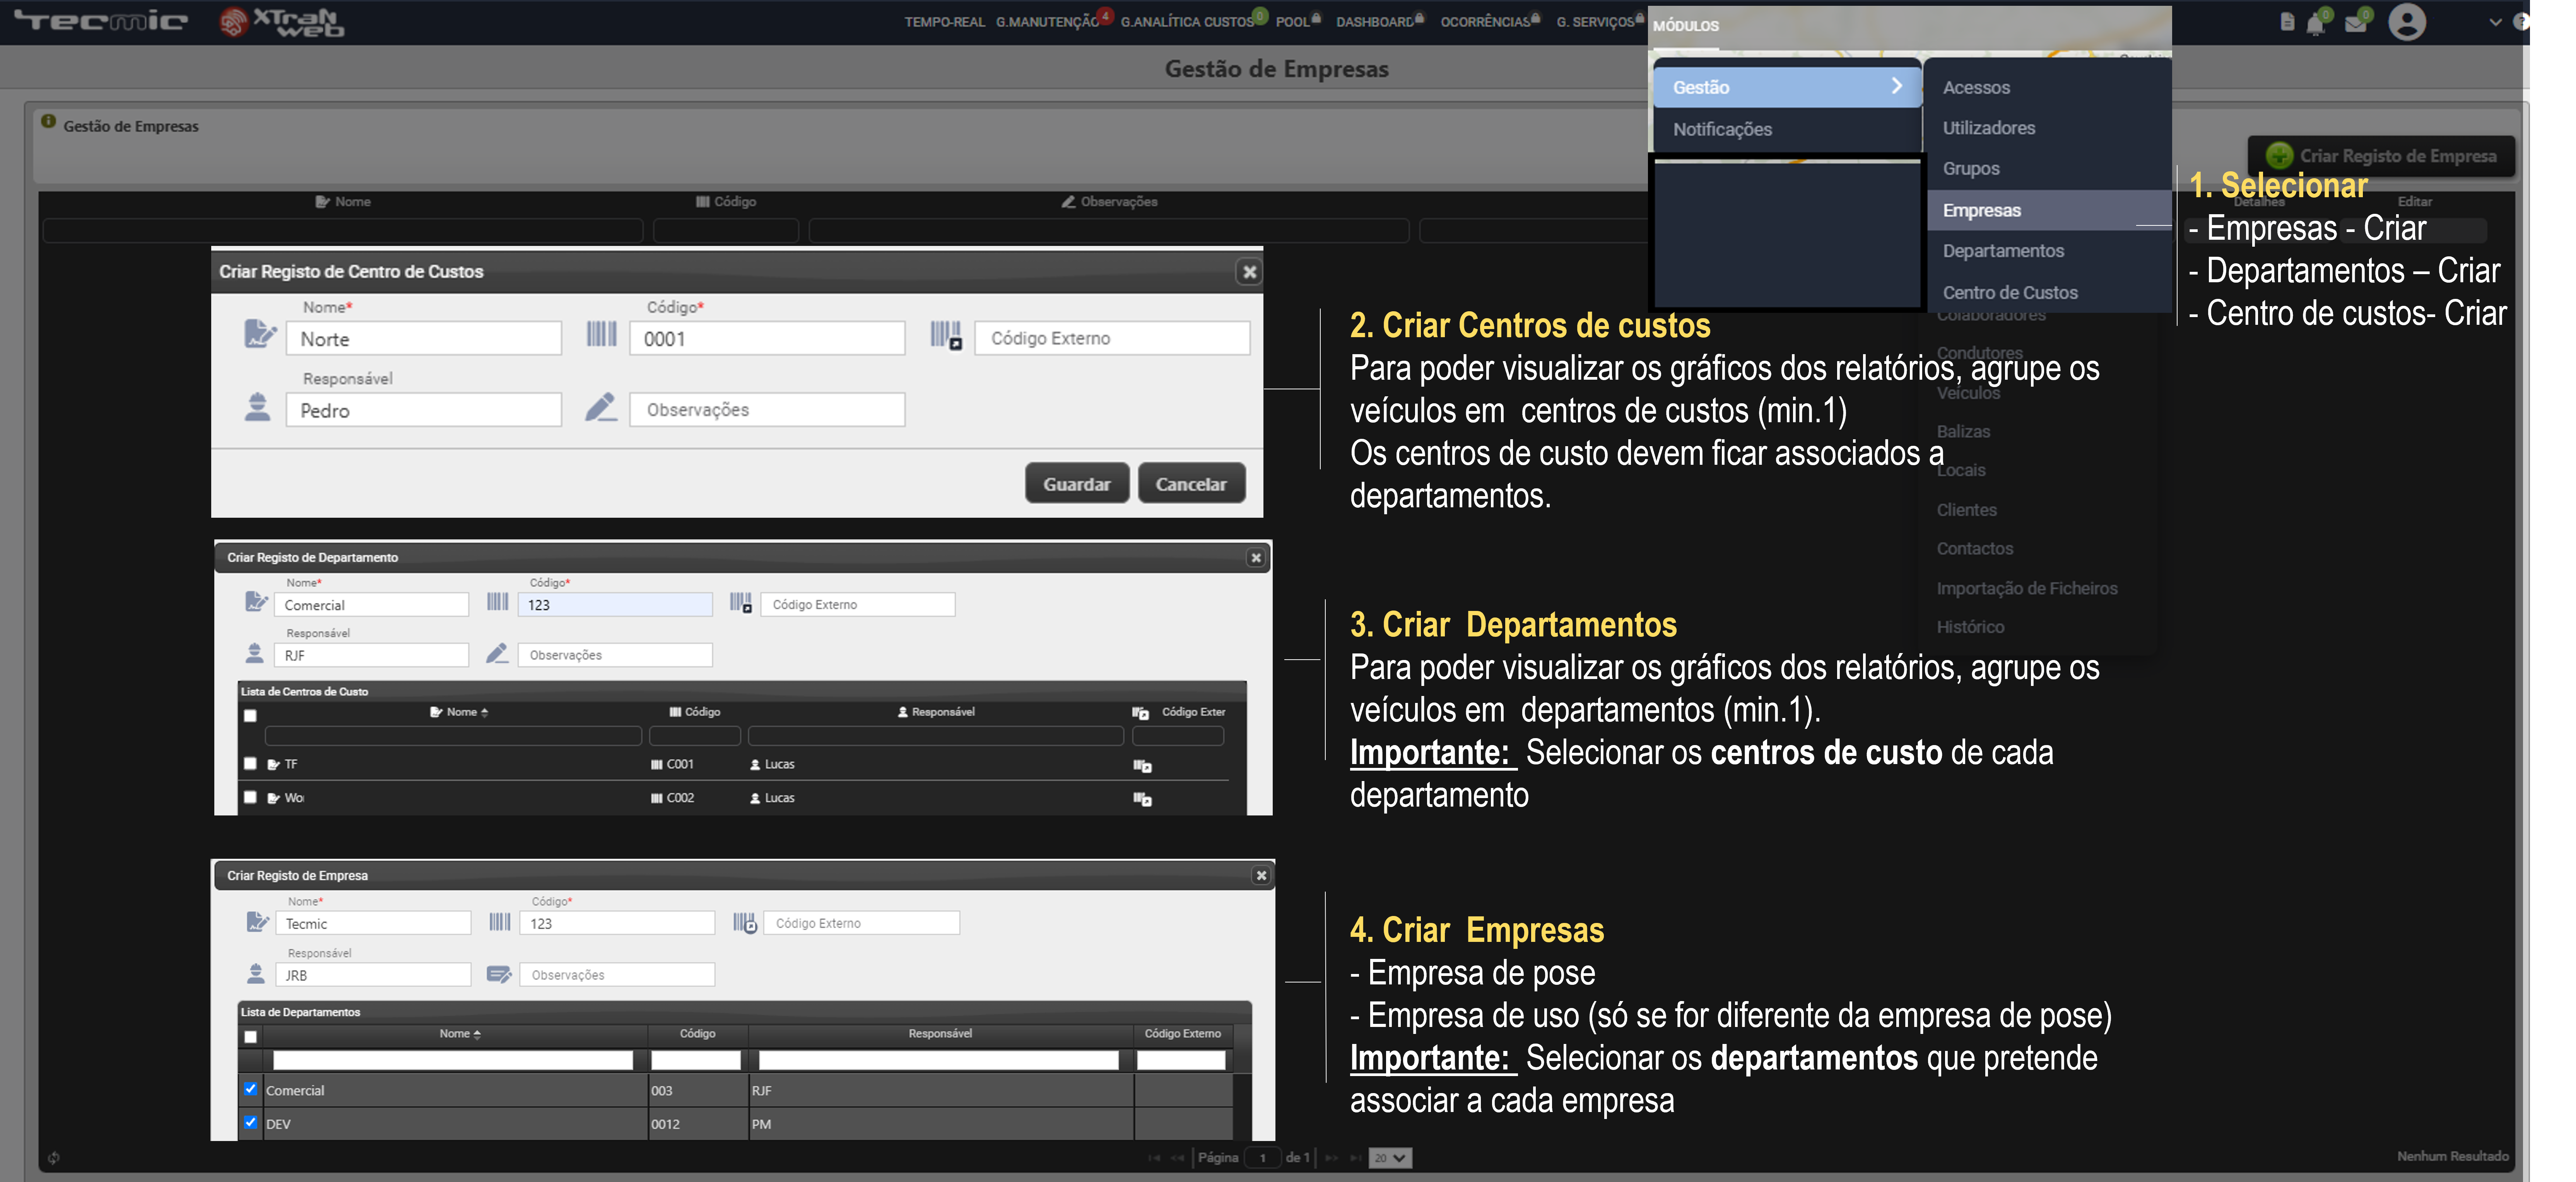Select Empresas in Gestão submenu
2576x1182 pixels.
[2049, 211]
